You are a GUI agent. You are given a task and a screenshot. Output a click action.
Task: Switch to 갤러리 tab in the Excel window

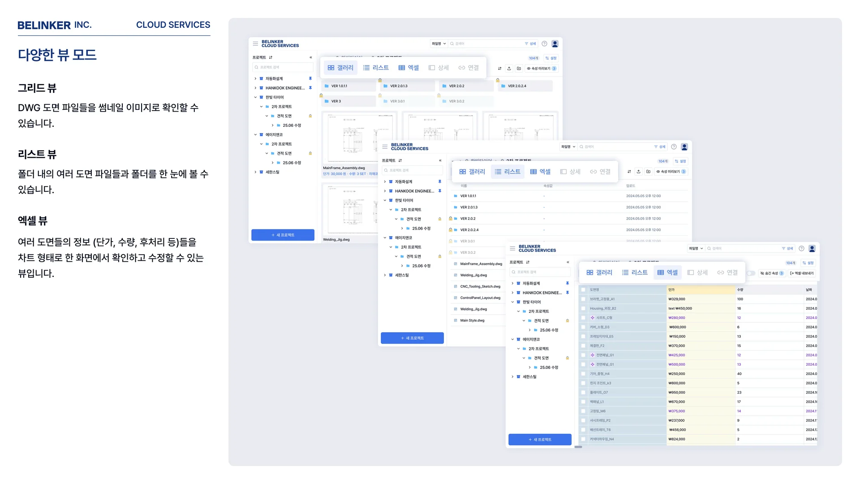click(x=599, y=272)
